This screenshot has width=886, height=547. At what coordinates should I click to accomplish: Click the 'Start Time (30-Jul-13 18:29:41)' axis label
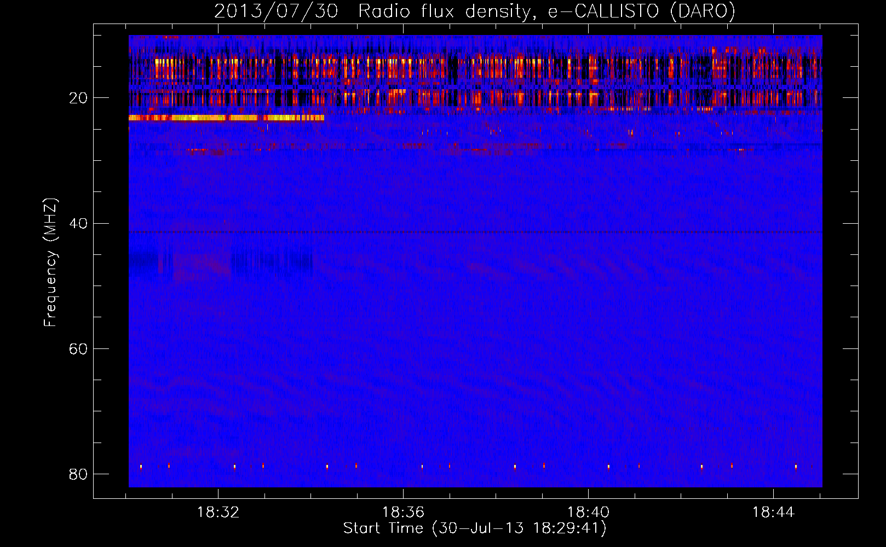coord(475,528)
